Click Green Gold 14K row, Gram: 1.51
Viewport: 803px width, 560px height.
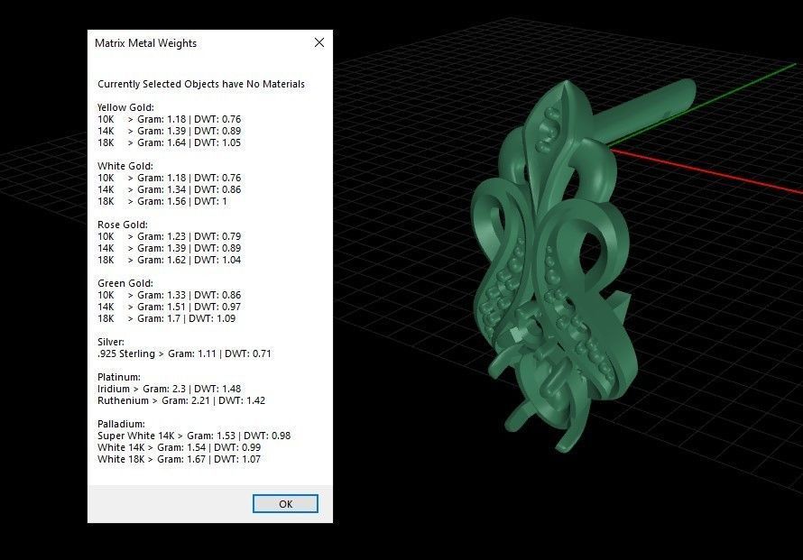coord(169,307)
